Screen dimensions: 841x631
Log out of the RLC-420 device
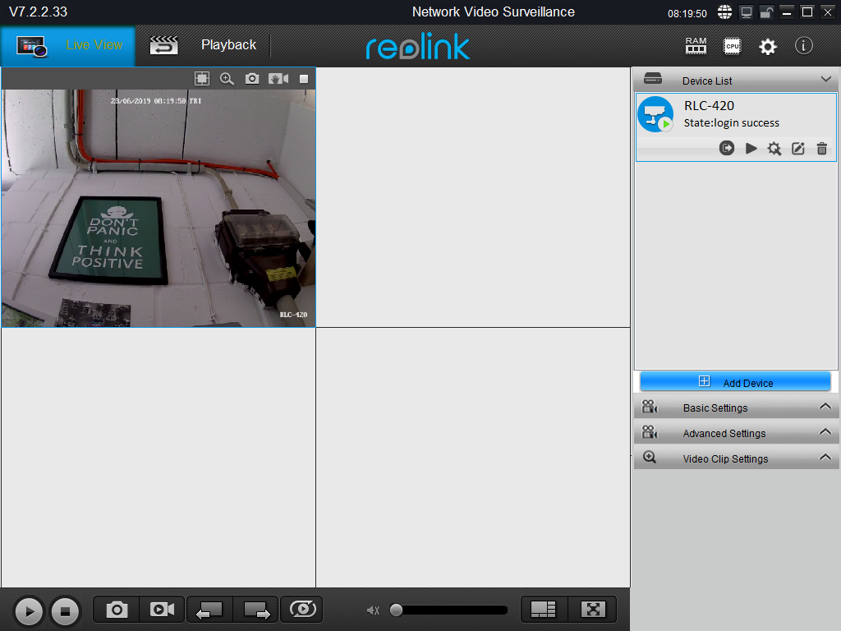[x=727, y=149]
